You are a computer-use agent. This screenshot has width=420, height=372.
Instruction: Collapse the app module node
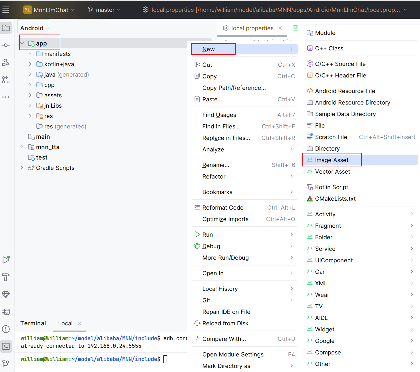22,43
